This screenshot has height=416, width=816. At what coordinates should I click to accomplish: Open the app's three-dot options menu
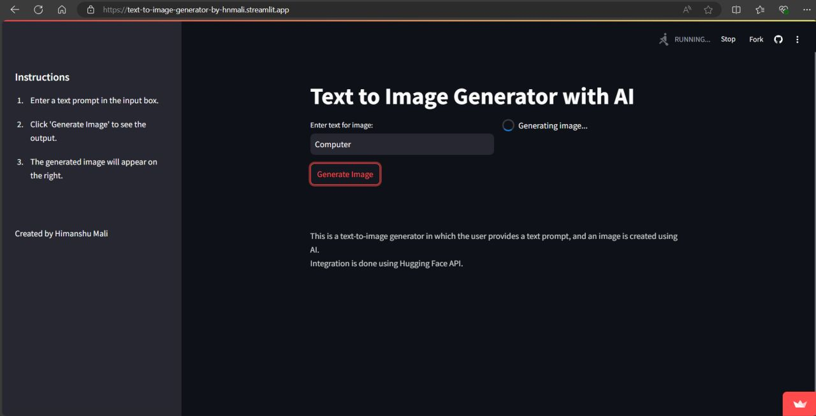coord(797,39)
